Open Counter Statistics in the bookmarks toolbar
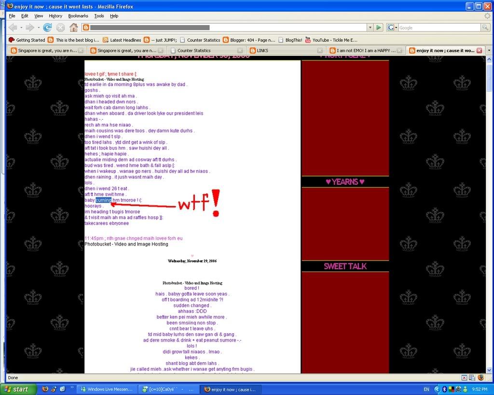 coord(200,40)
